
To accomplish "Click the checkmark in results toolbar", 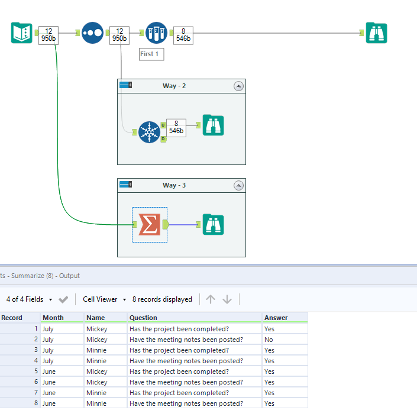I will click(64, 299).
